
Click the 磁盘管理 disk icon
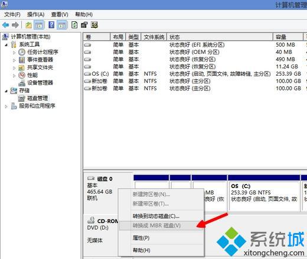[22, 98]
